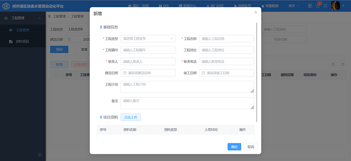Cancel the dialog with 取消 button

click(251, 147)
